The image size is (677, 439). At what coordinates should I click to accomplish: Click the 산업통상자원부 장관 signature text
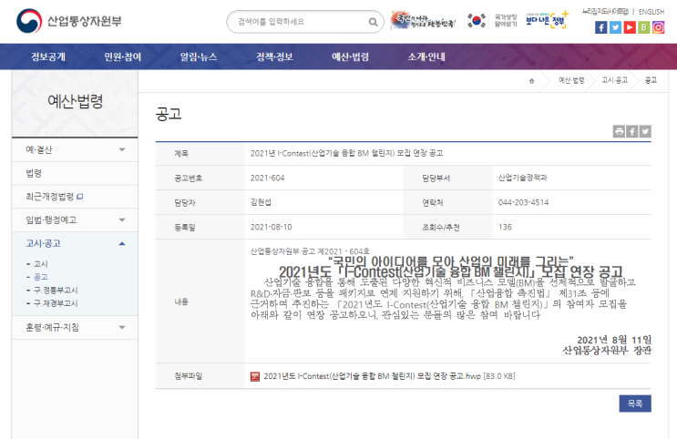(607, 350)
